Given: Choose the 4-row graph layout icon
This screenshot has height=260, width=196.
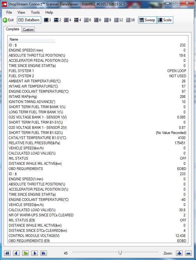Looking at the screenshot, I should point(68,20).
